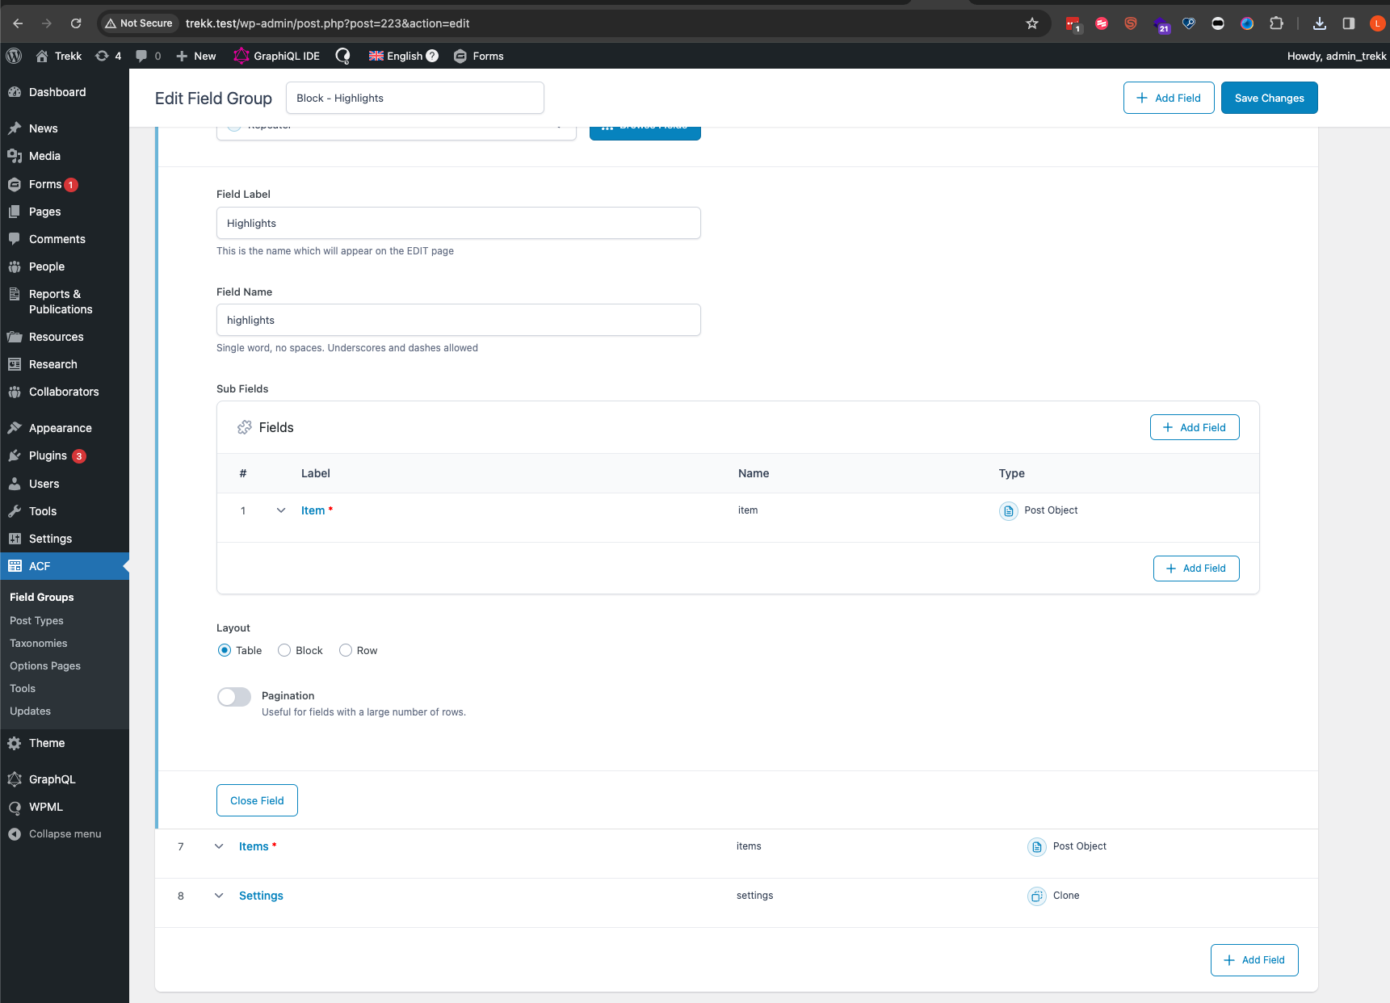Click the comments bubble icon in admin bar

[141, 56]
